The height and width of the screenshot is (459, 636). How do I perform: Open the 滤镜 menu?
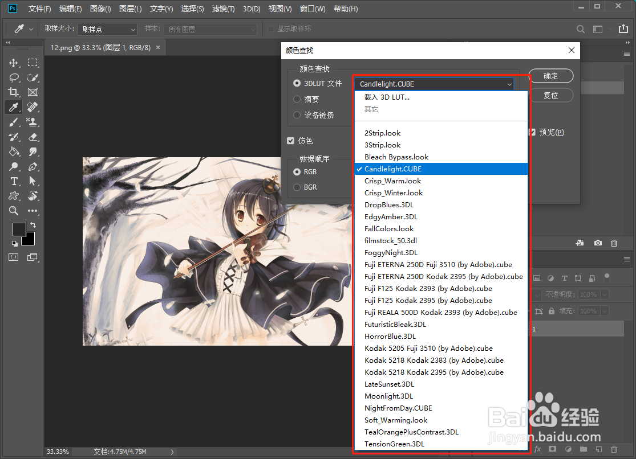pyautogui.click(x=223, y=9)
